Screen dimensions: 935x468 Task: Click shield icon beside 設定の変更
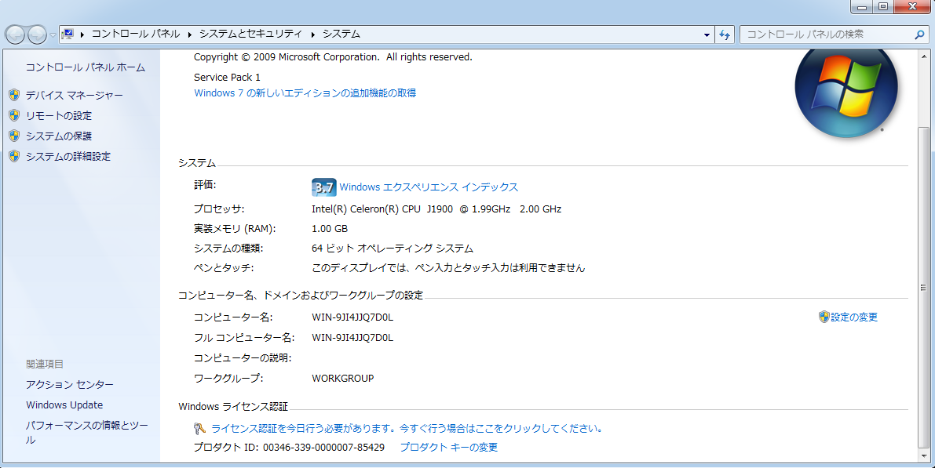click(824, 317)
